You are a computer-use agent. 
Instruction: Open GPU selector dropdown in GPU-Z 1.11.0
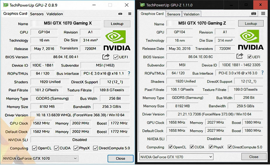pos(176,157)
